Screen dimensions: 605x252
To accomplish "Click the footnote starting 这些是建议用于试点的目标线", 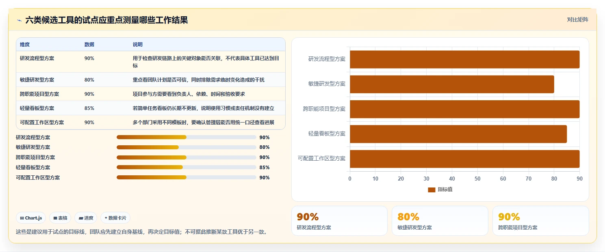I will [x=141, y=232].
